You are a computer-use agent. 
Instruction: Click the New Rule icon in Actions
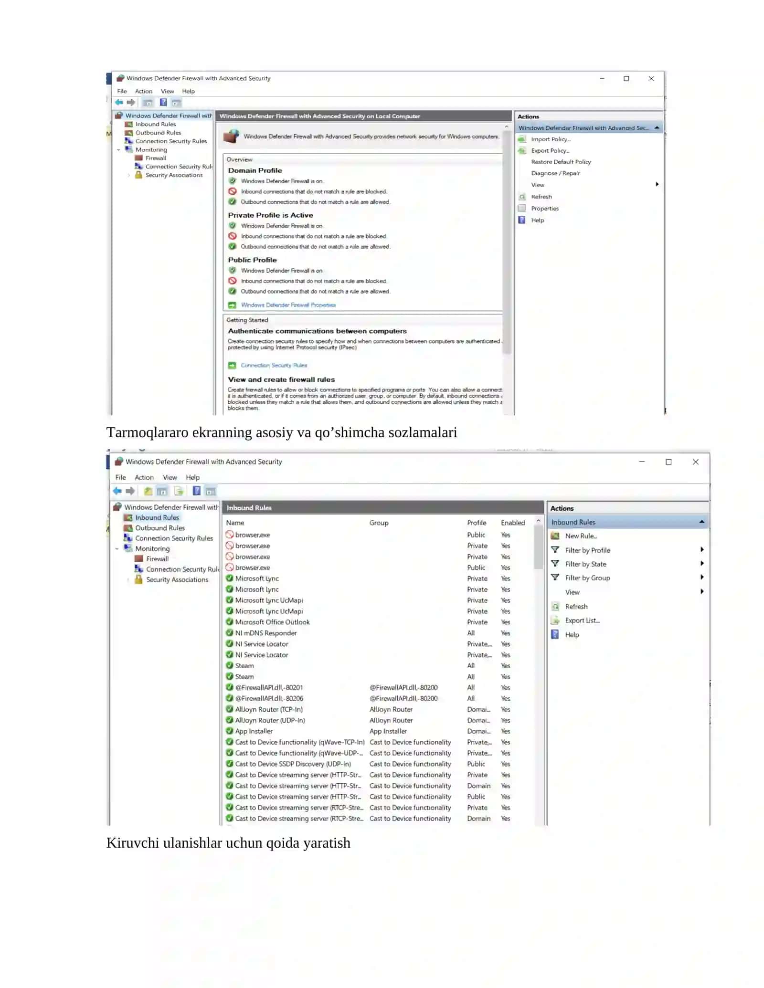coord(555,536)
